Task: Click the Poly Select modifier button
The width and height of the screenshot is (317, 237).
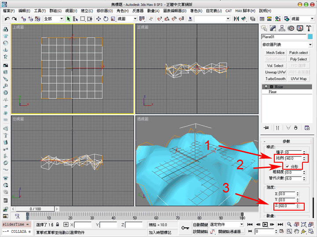Action: point(299,59)
